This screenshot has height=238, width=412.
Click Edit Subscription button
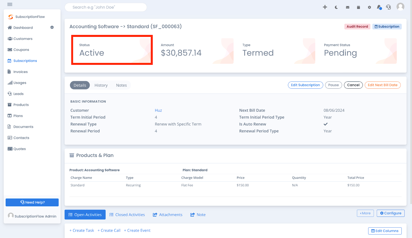(x=305, y=85)
